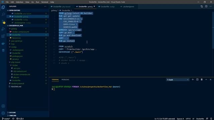Viewport: 214px width, 120px height.
Task: Open the Help menu
Action: [x=52, y=2]
